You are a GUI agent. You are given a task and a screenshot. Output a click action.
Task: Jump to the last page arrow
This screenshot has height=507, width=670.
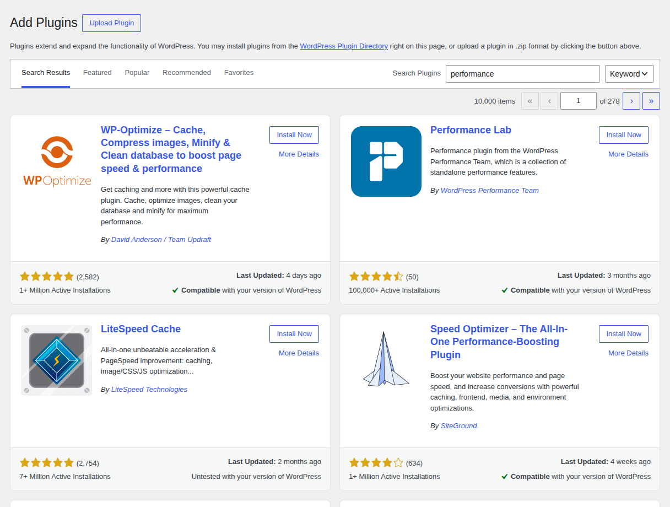(651, 101)
